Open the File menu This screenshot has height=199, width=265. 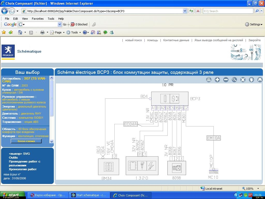coord(7,19)
